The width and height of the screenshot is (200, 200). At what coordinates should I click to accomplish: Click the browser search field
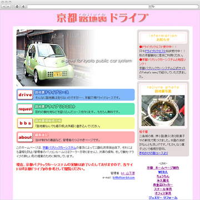[x=174, y=7]
